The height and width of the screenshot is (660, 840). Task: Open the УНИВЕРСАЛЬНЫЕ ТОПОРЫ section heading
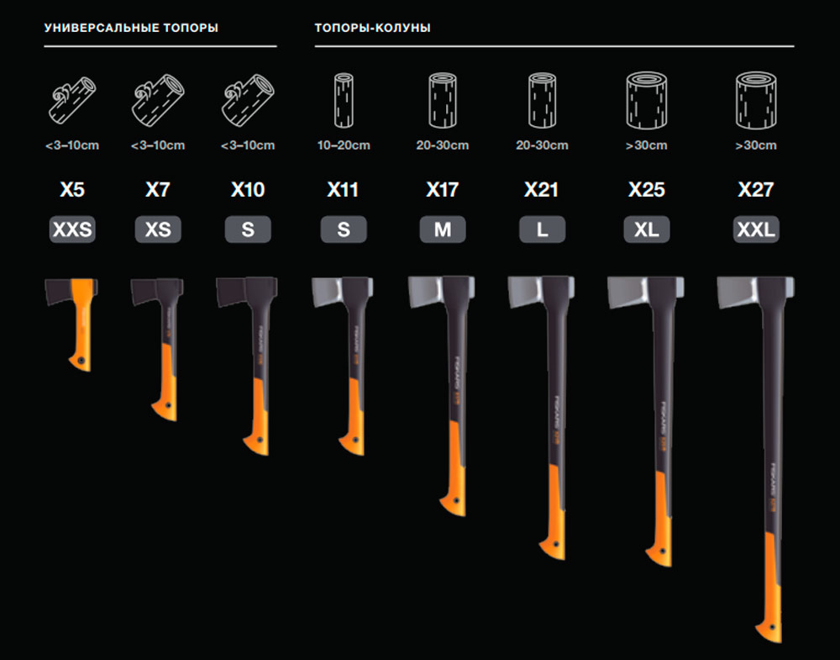click(x=131, y=28)
